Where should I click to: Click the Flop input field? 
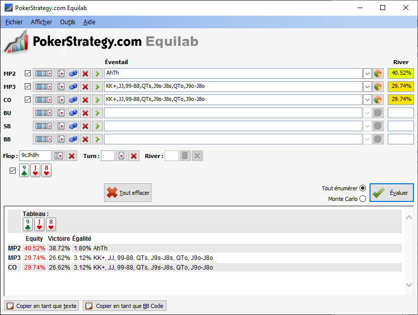(35, 155)
